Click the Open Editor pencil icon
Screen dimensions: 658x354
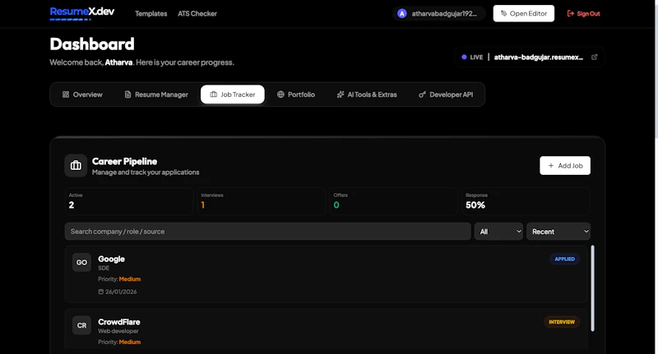point(503,13)
